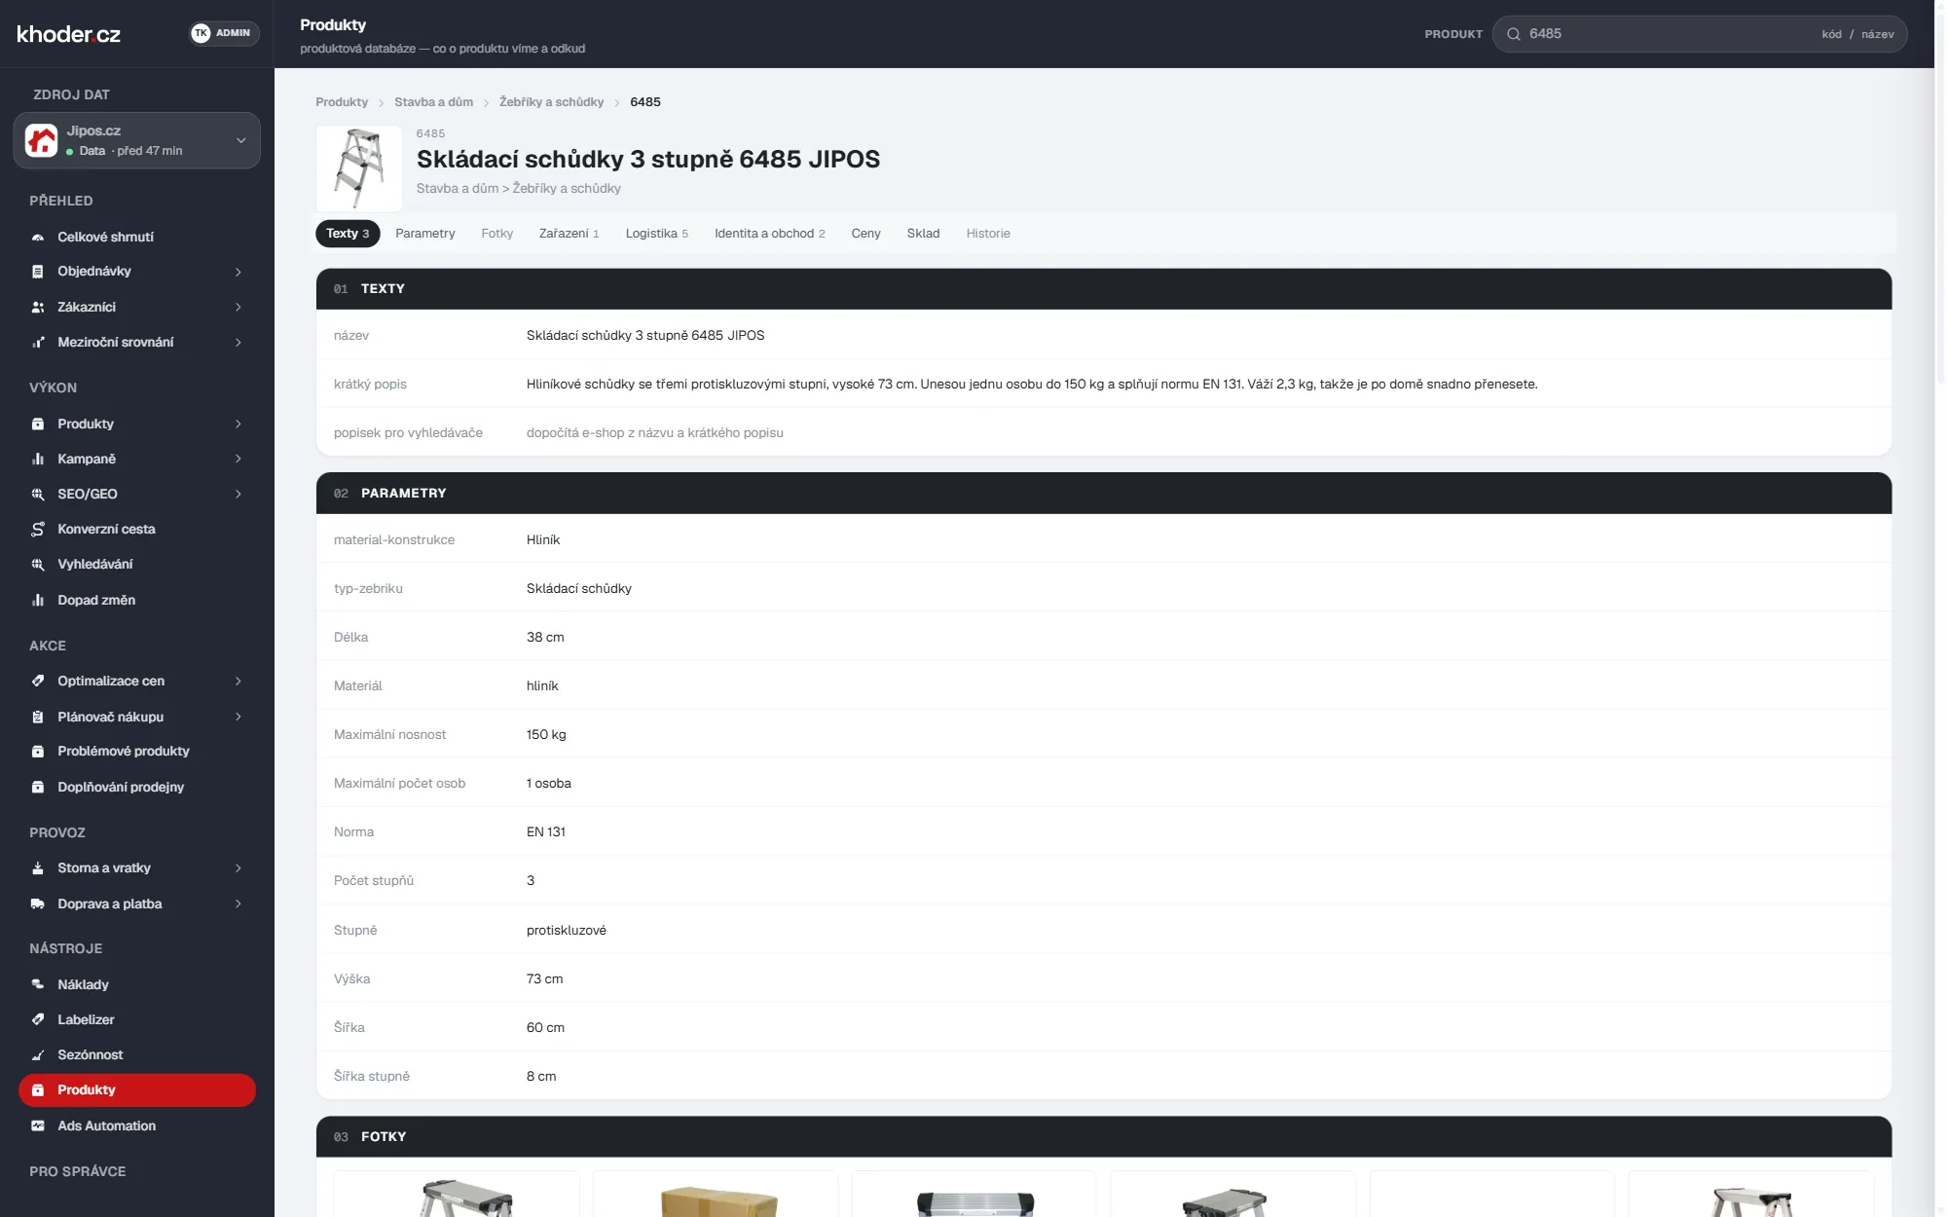Open the Historie tab
The width and height of the screenshot is (1947, 1217).
pos(988,234)
